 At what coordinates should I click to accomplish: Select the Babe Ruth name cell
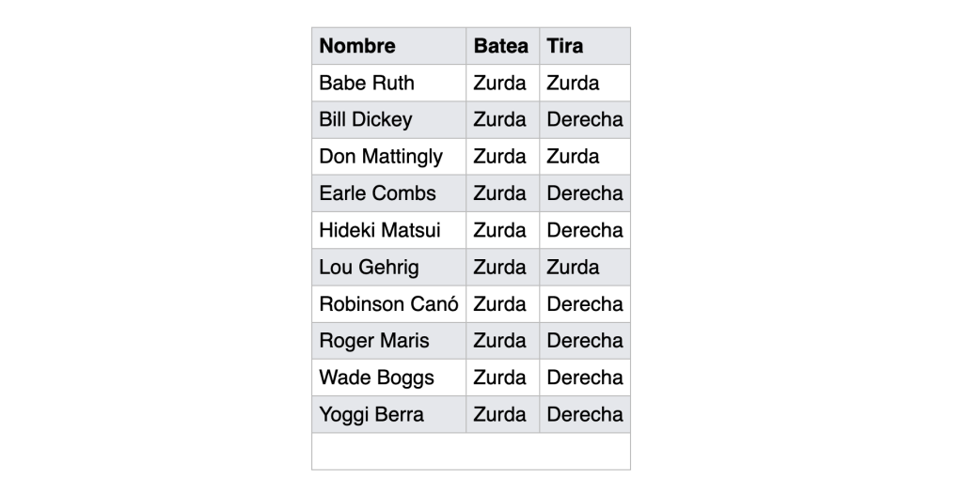367,83
